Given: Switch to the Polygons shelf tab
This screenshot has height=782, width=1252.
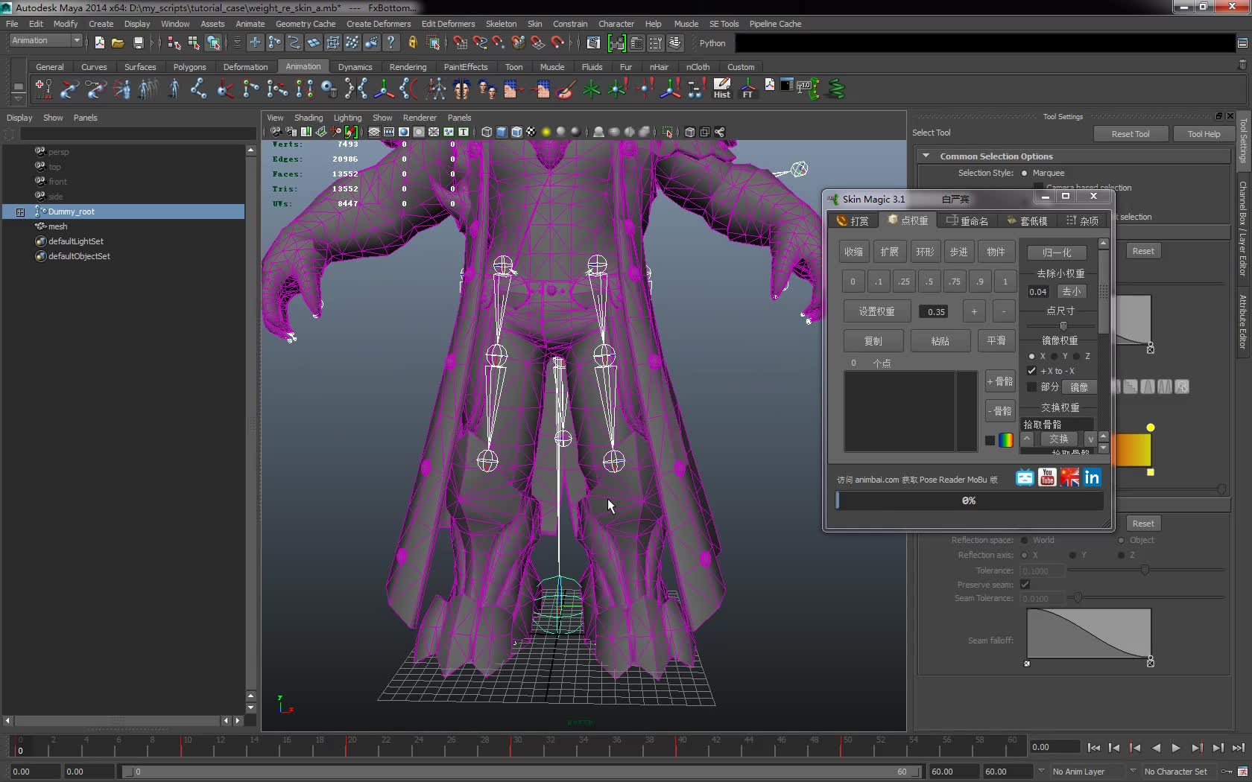Looking at the screenshot, I should click(189, 67).
